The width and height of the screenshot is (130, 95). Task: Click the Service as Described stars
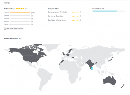pos(75,16)
